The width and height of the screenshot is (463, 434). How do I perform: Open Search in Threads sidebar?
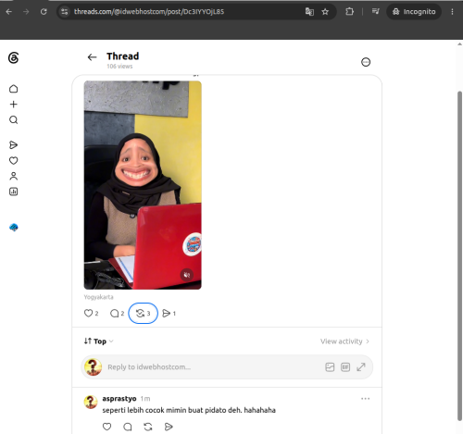13,119
